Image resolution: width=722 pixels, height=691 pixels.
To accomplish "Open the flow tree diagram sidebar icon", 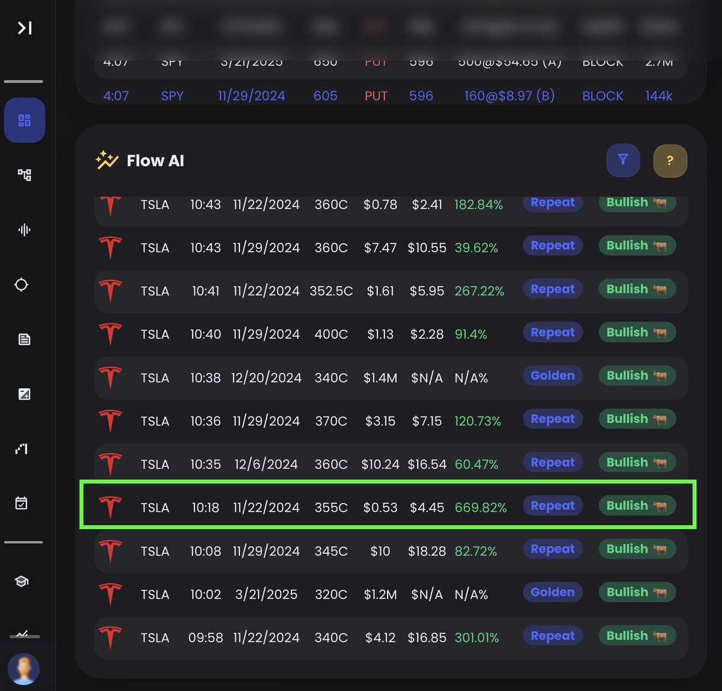I will [25, 175].
